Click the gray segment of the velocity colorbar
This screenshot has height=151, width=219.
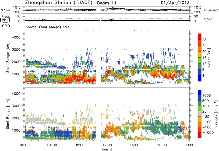[200, 114]
